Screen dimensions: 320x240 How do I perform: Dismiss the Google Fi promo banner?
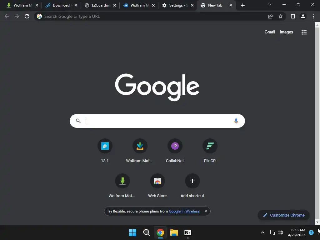(206, 211)
